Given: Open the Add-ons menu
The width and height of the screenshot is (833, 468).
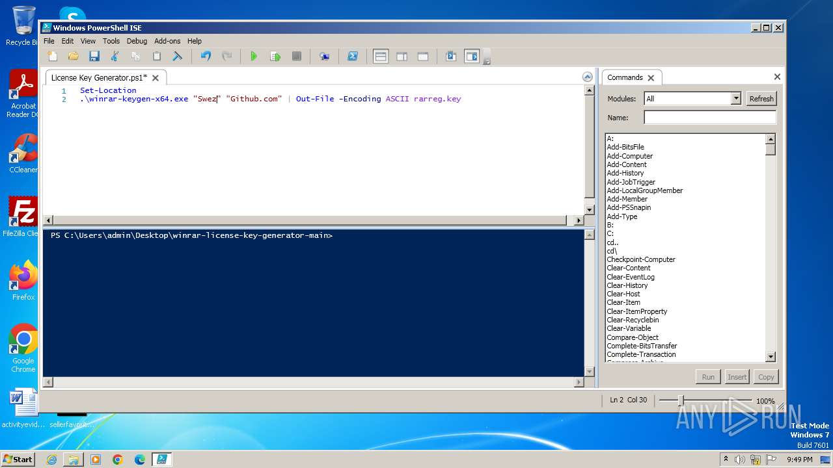Looking at the screenshot, I should [167, 41].
